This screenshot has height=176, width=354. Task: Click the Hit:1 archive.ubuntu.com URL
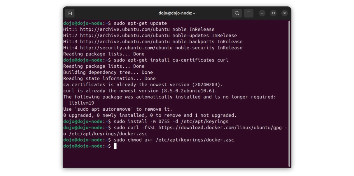125,30
